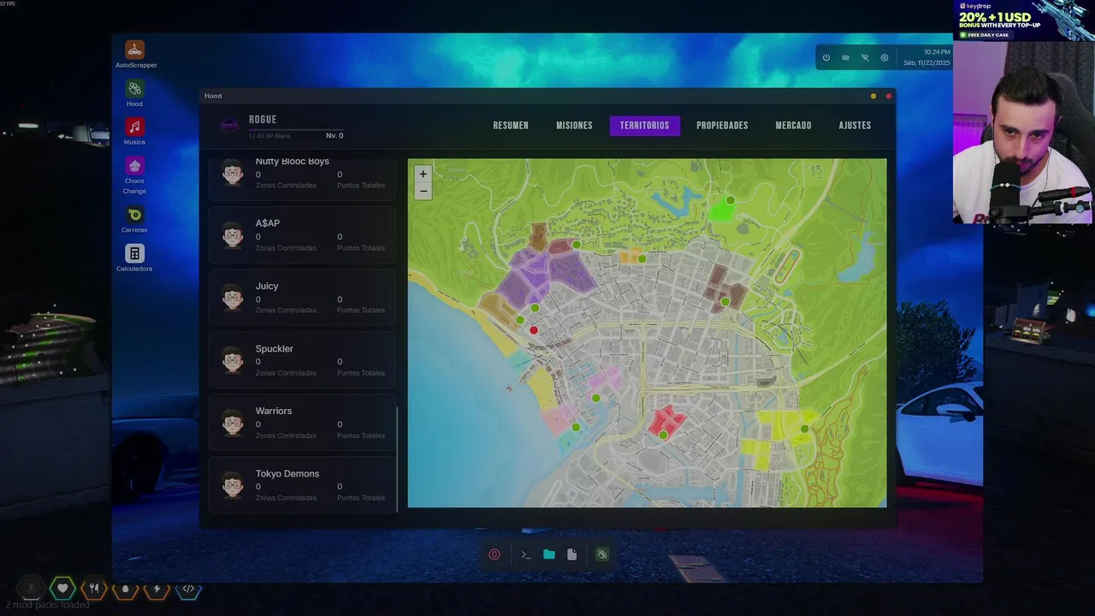This screenshot has width=1095, height=616.
Task: Click the Nutty Blocc Boys avatar
Action: pyautogui.click(x=233, y=173)
